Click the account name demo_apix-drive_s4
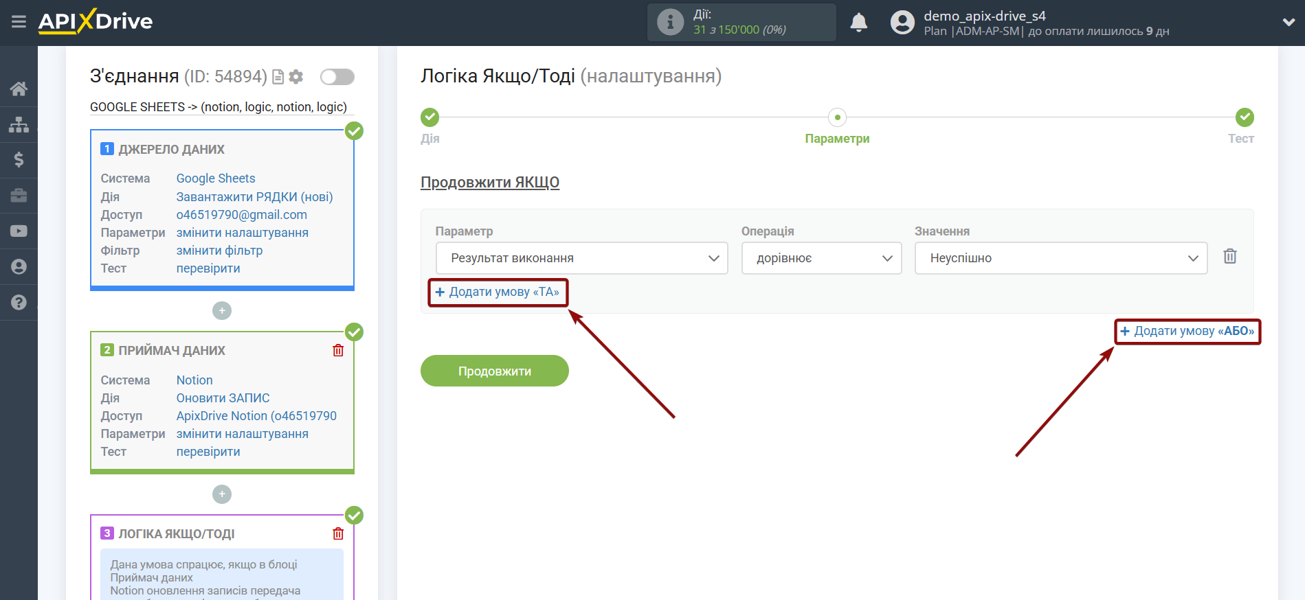1305x600 pixels. [985, 16]
